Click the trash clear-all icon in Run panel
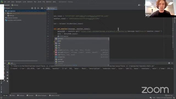Screen dimensions: 176x99 tap(7, 81)
